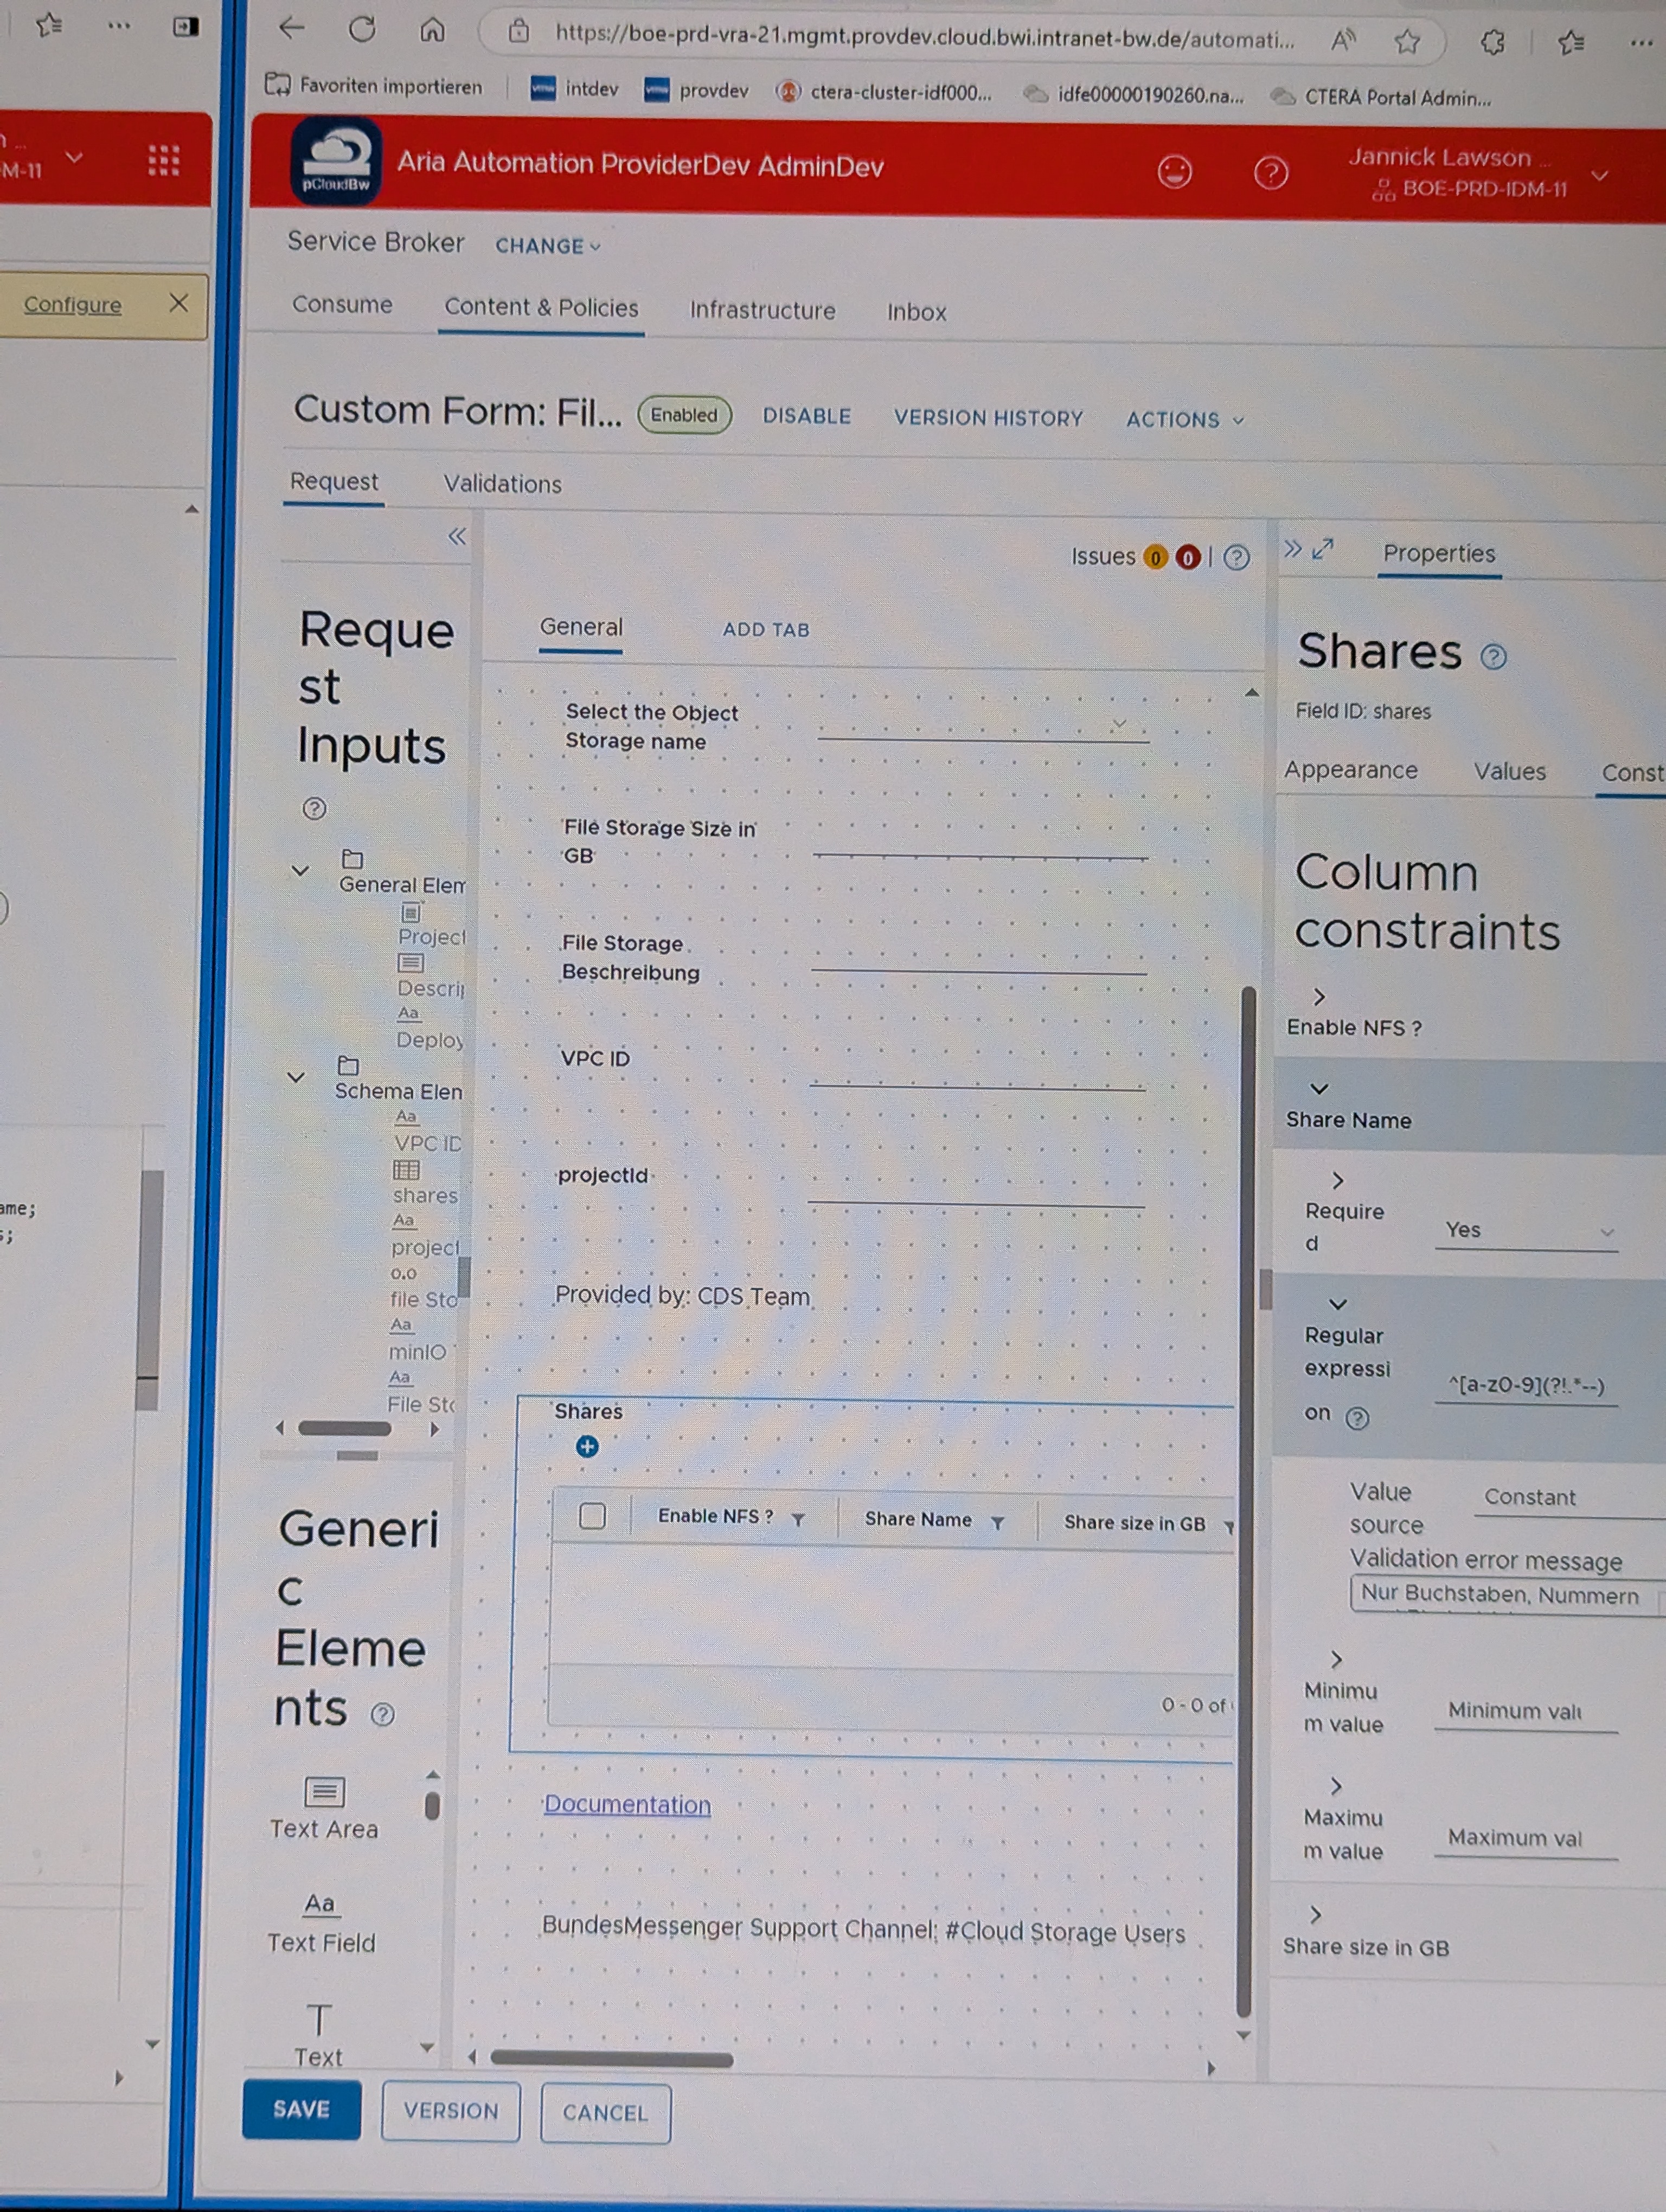1666x2212 pixels.
Task: Expand the Enable NFS ? column constraint
Action: [1319, 997]
